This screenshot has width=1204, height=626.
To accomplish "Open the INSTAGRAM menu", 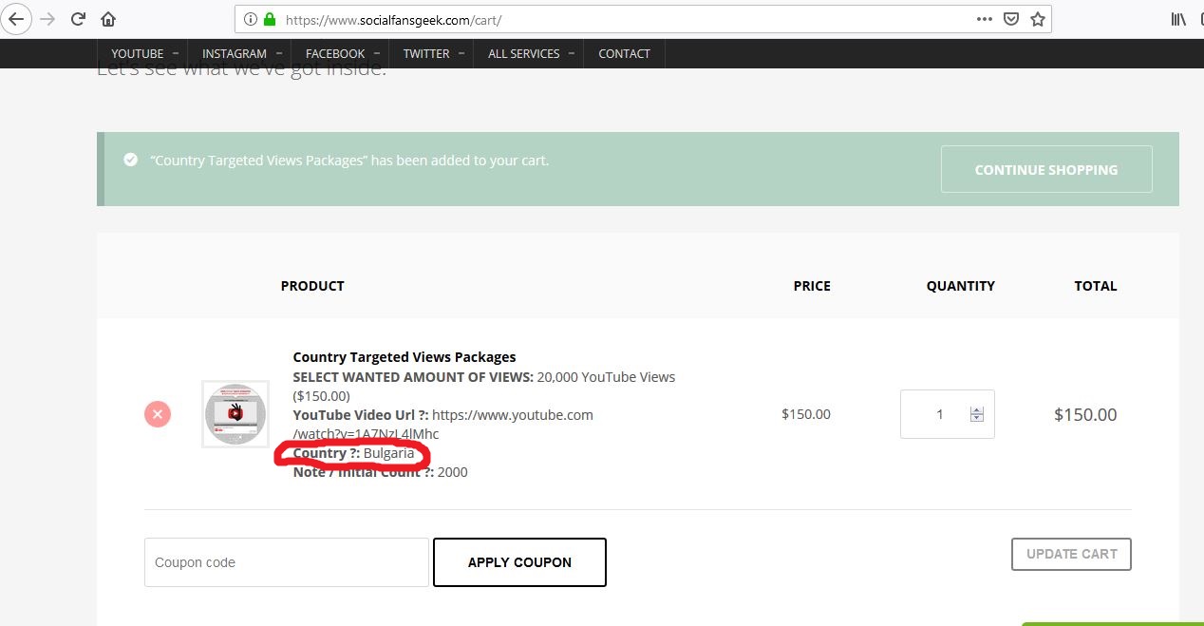I will (x=239, y=53).
